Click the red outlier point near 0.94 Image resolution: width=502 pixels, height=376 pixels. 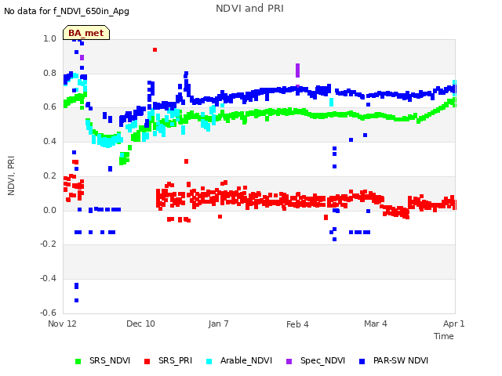tap(155, 50)
